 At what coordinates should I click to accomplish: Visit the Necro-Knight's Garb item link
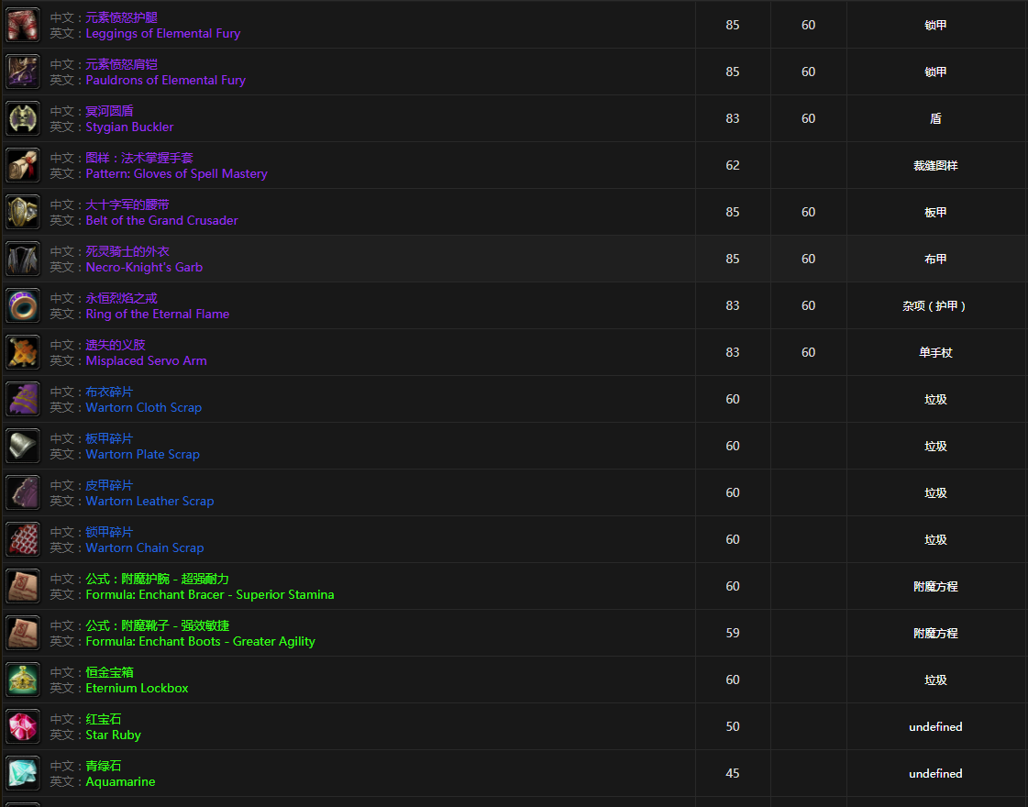pyautogui.click(x=144, y=267)
